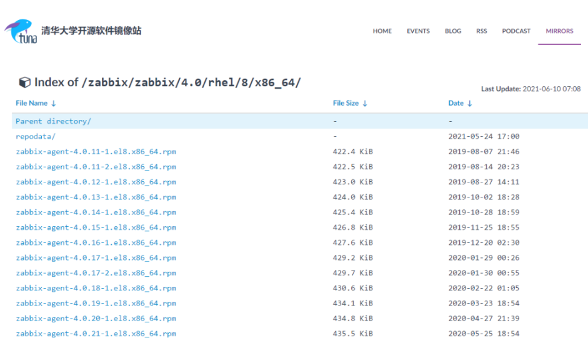Click the Index of /zabbix/zabbix/4.0/rhel/8/x86_64/ heading

(167, 82)
